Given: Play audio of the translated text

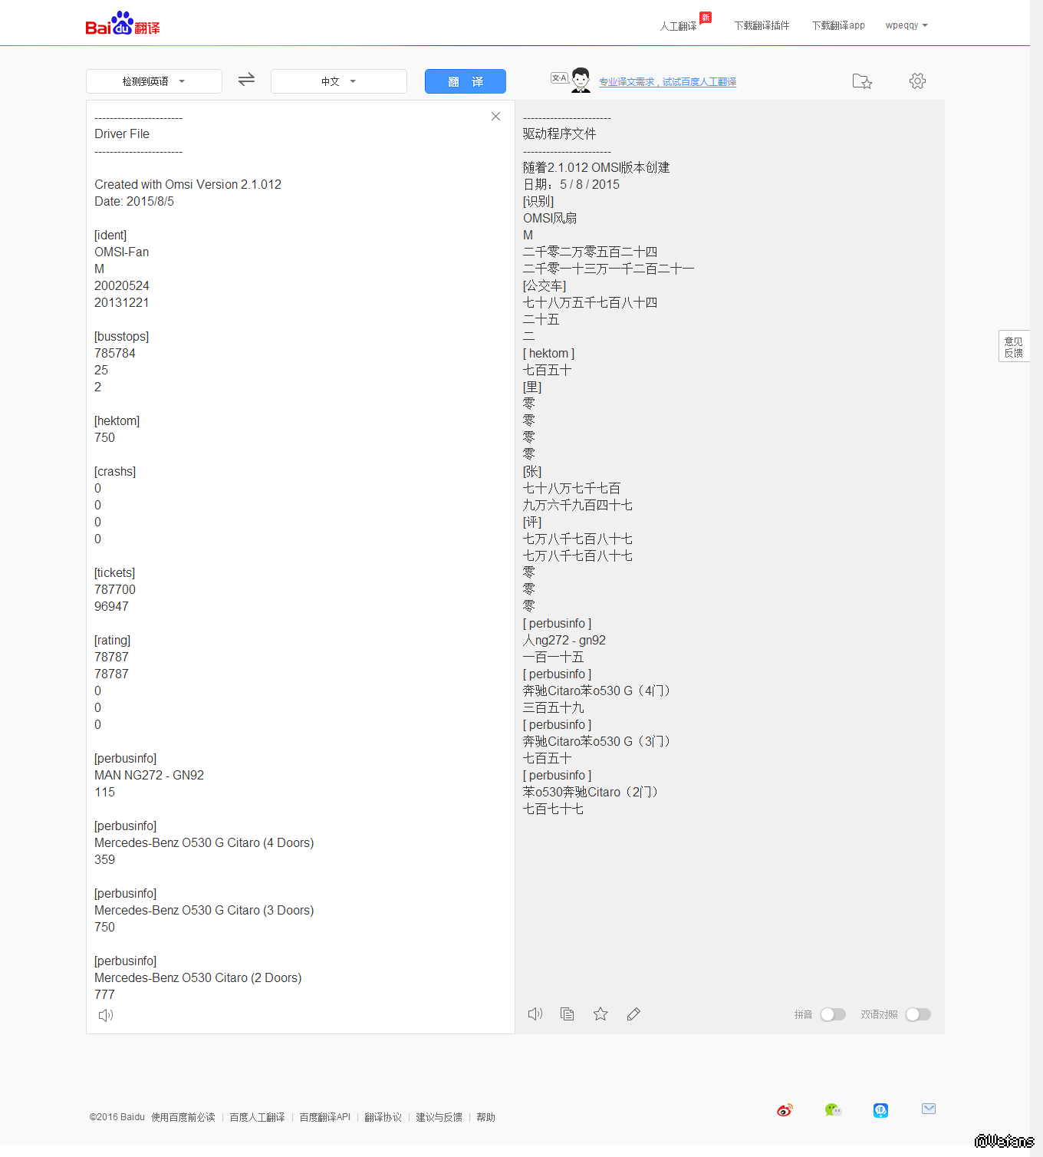Looking at the screenshot, I should pyautogui.click(x=535, y=1014).
